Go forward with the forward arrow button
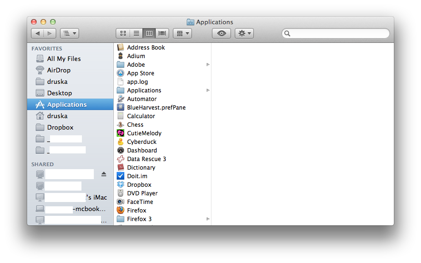This screenshot has width=421, height=263. (50, 33)
